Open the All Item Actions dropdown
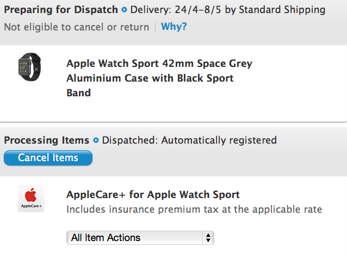Image resolution: width=347 pixels, height=259 pixels. tap(140, 238)
